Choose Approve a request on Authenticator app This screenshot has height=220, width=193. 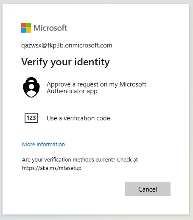pos(96,88)
